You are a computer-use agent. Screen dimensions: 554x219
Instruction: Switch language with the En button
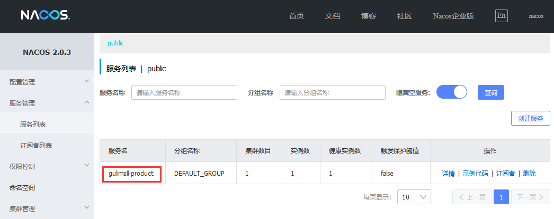(x=502, y=15)
